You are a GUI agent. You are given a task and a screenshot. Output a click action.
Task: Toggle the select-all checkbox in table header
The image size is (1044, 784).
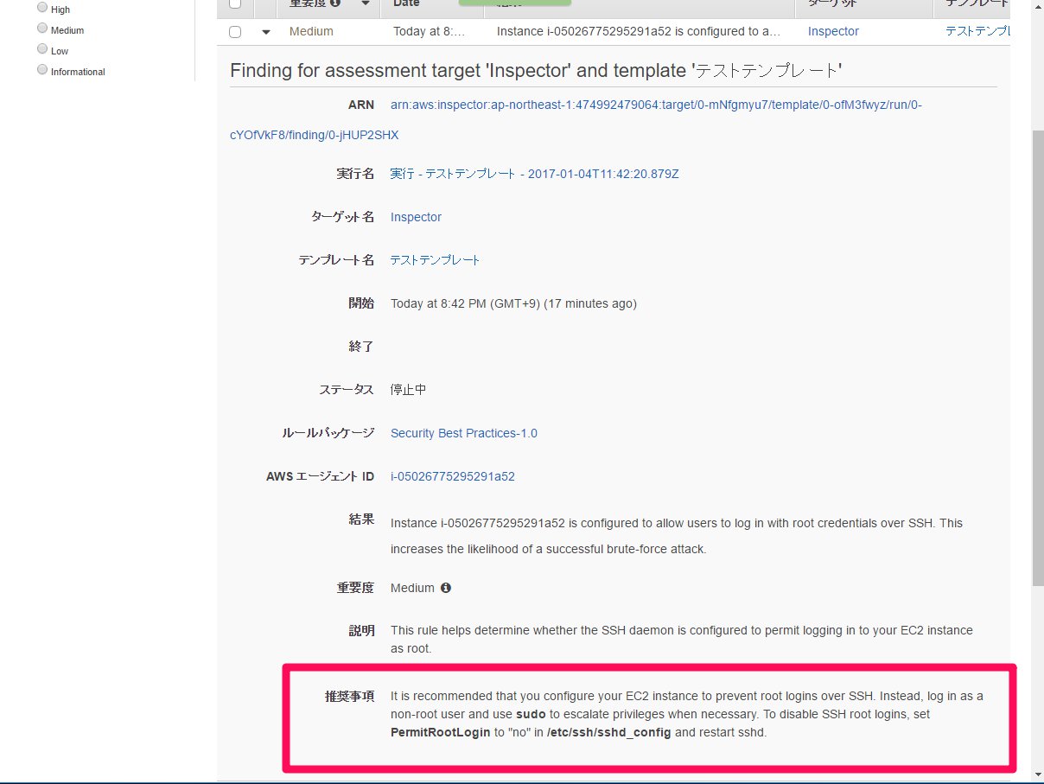[x=235, y=4]
